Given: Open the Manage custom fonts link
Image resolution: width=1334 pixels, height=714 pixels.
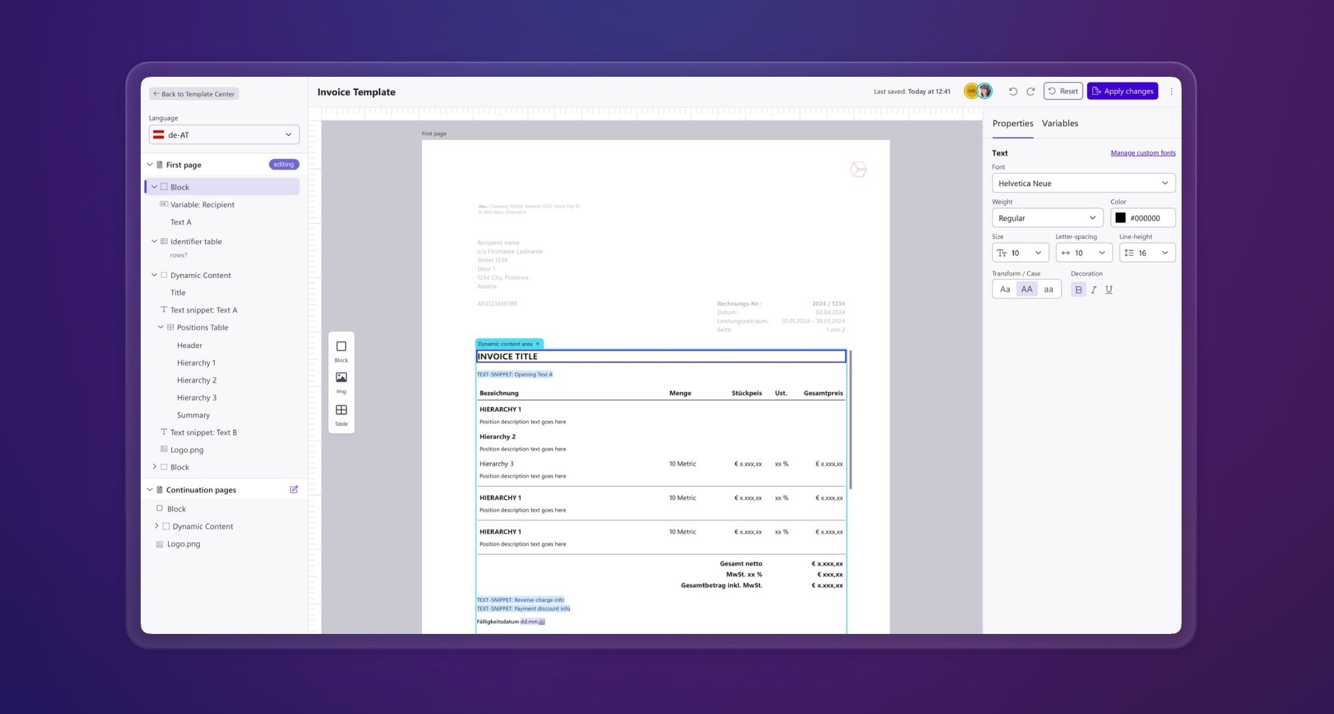Looking at the screenshot, I should 1142,153.
